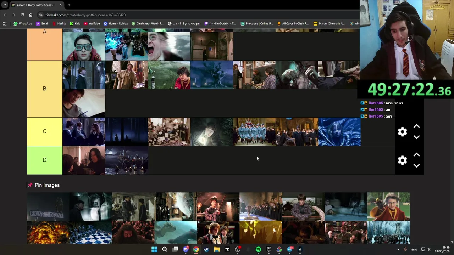The height and width of the screenshot is (255, 454).
Task: Open YouTube bookmark
Action: tap(92, 24)
